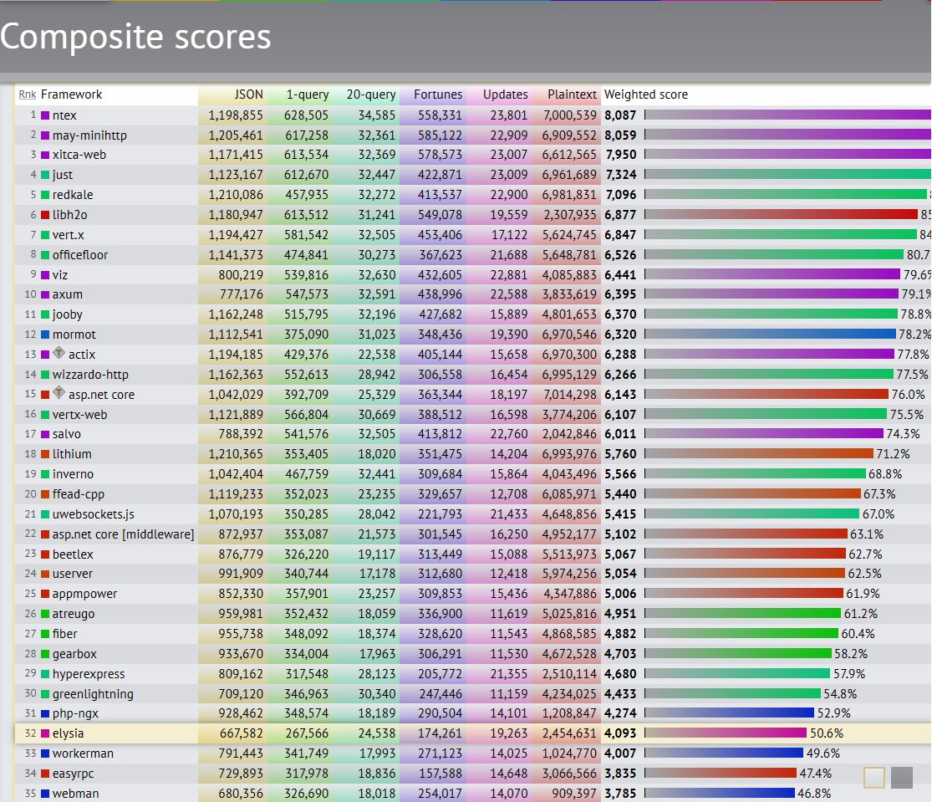Open the workerman framework link
Screen dimensions: 932x802
(x=83, y=753)
